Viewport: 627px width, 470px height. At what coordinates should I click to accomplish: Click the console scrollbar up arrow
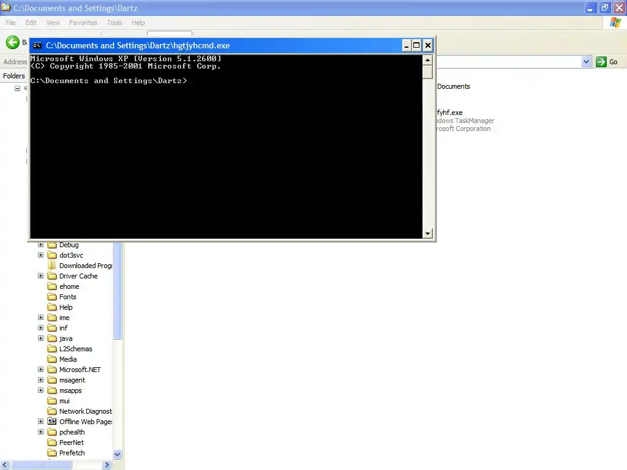click(x=427, y=61)
